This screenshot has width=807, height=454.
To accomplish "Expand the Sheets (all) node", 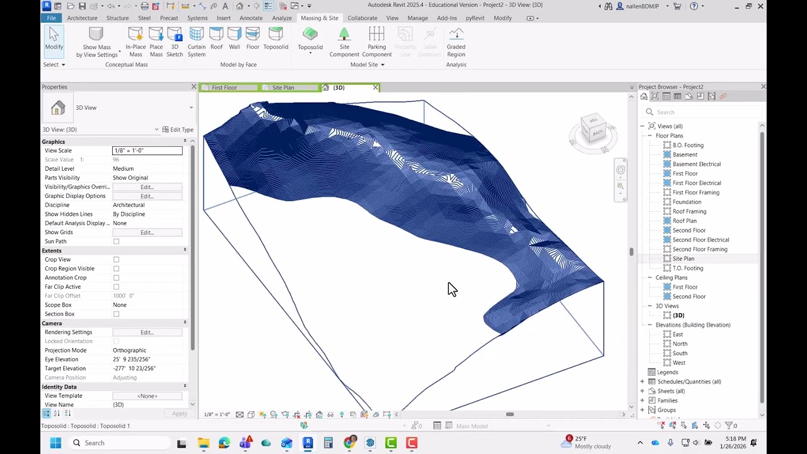I will coord(642,391).
